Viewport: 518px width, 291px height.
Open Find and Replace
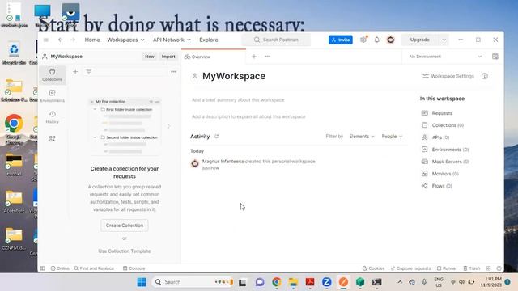click(94, 268)
